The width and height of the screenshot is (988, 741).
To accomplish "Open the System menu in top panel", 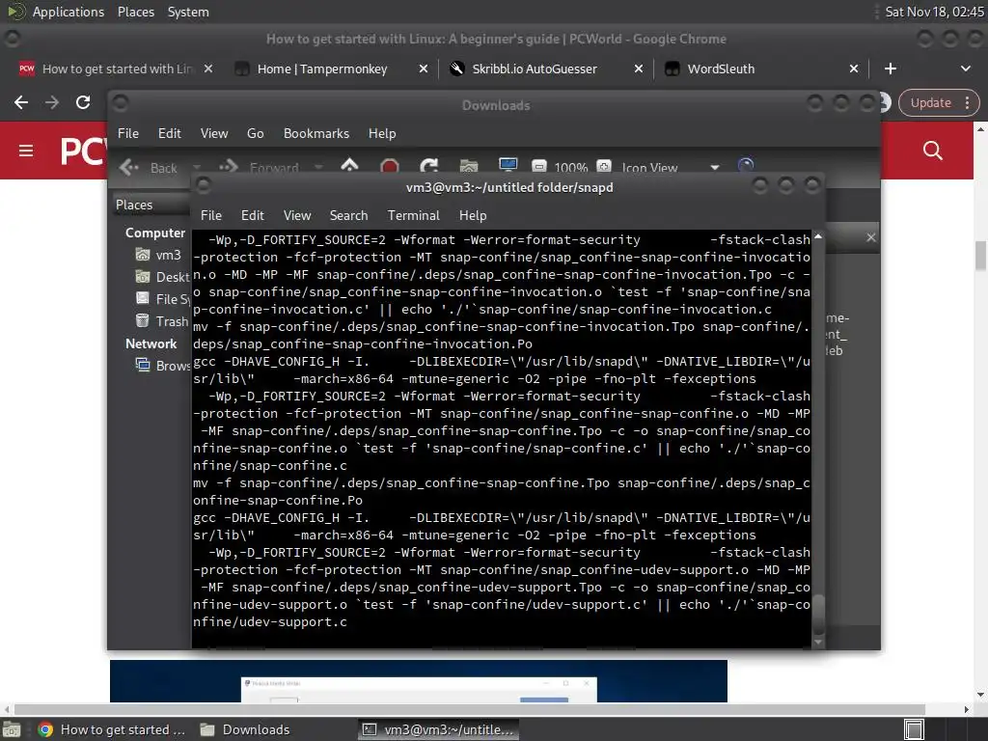I will [188, 12].
